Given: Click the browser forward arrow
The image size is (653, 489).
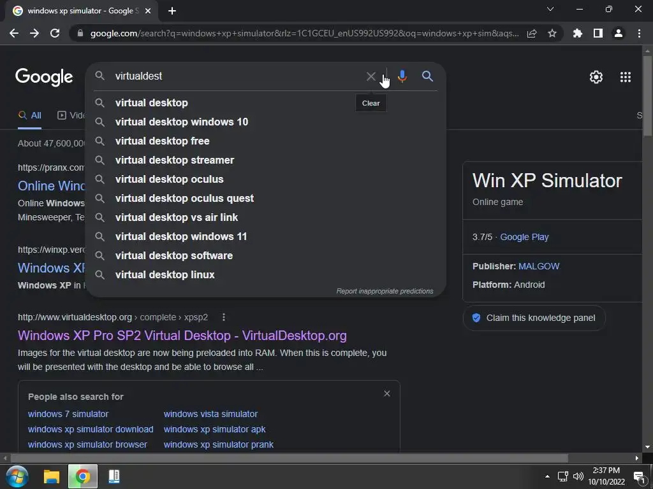Looking at the screenshot, I should pyautogui.click(x=34, y=33).
